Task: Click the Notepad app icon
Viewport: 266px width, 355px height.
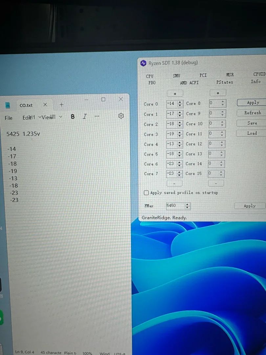Action: (8, 105)
